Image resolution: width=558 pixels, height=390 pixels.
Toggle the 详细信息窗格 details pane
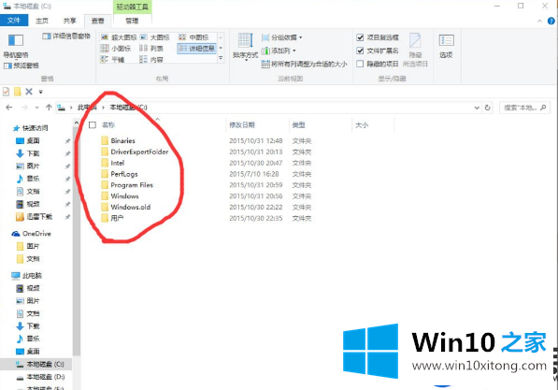(66, 36)
